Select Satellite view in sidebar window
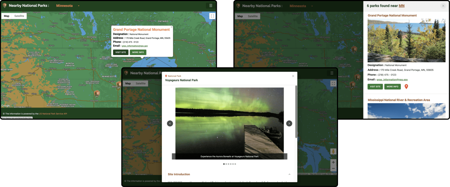Image resolution: width=450 pixels, height=187 pixels. point(253,16)
